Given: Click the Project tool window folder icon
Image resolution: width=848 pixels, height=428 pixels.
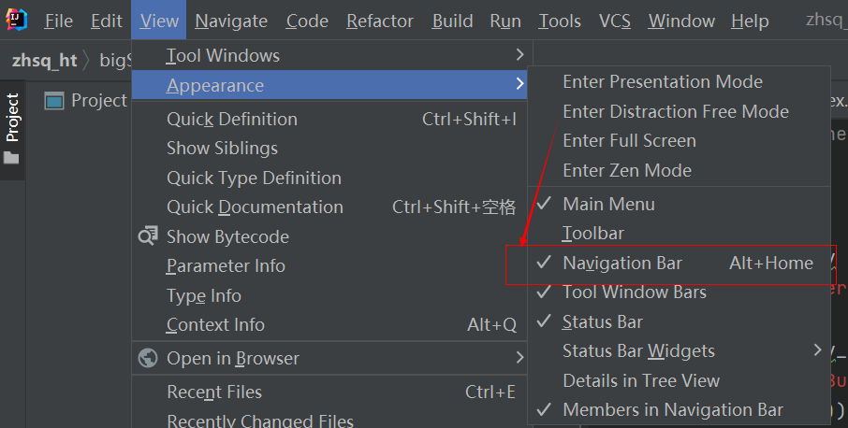Looking at the screenshot, I should click(12, 158).
